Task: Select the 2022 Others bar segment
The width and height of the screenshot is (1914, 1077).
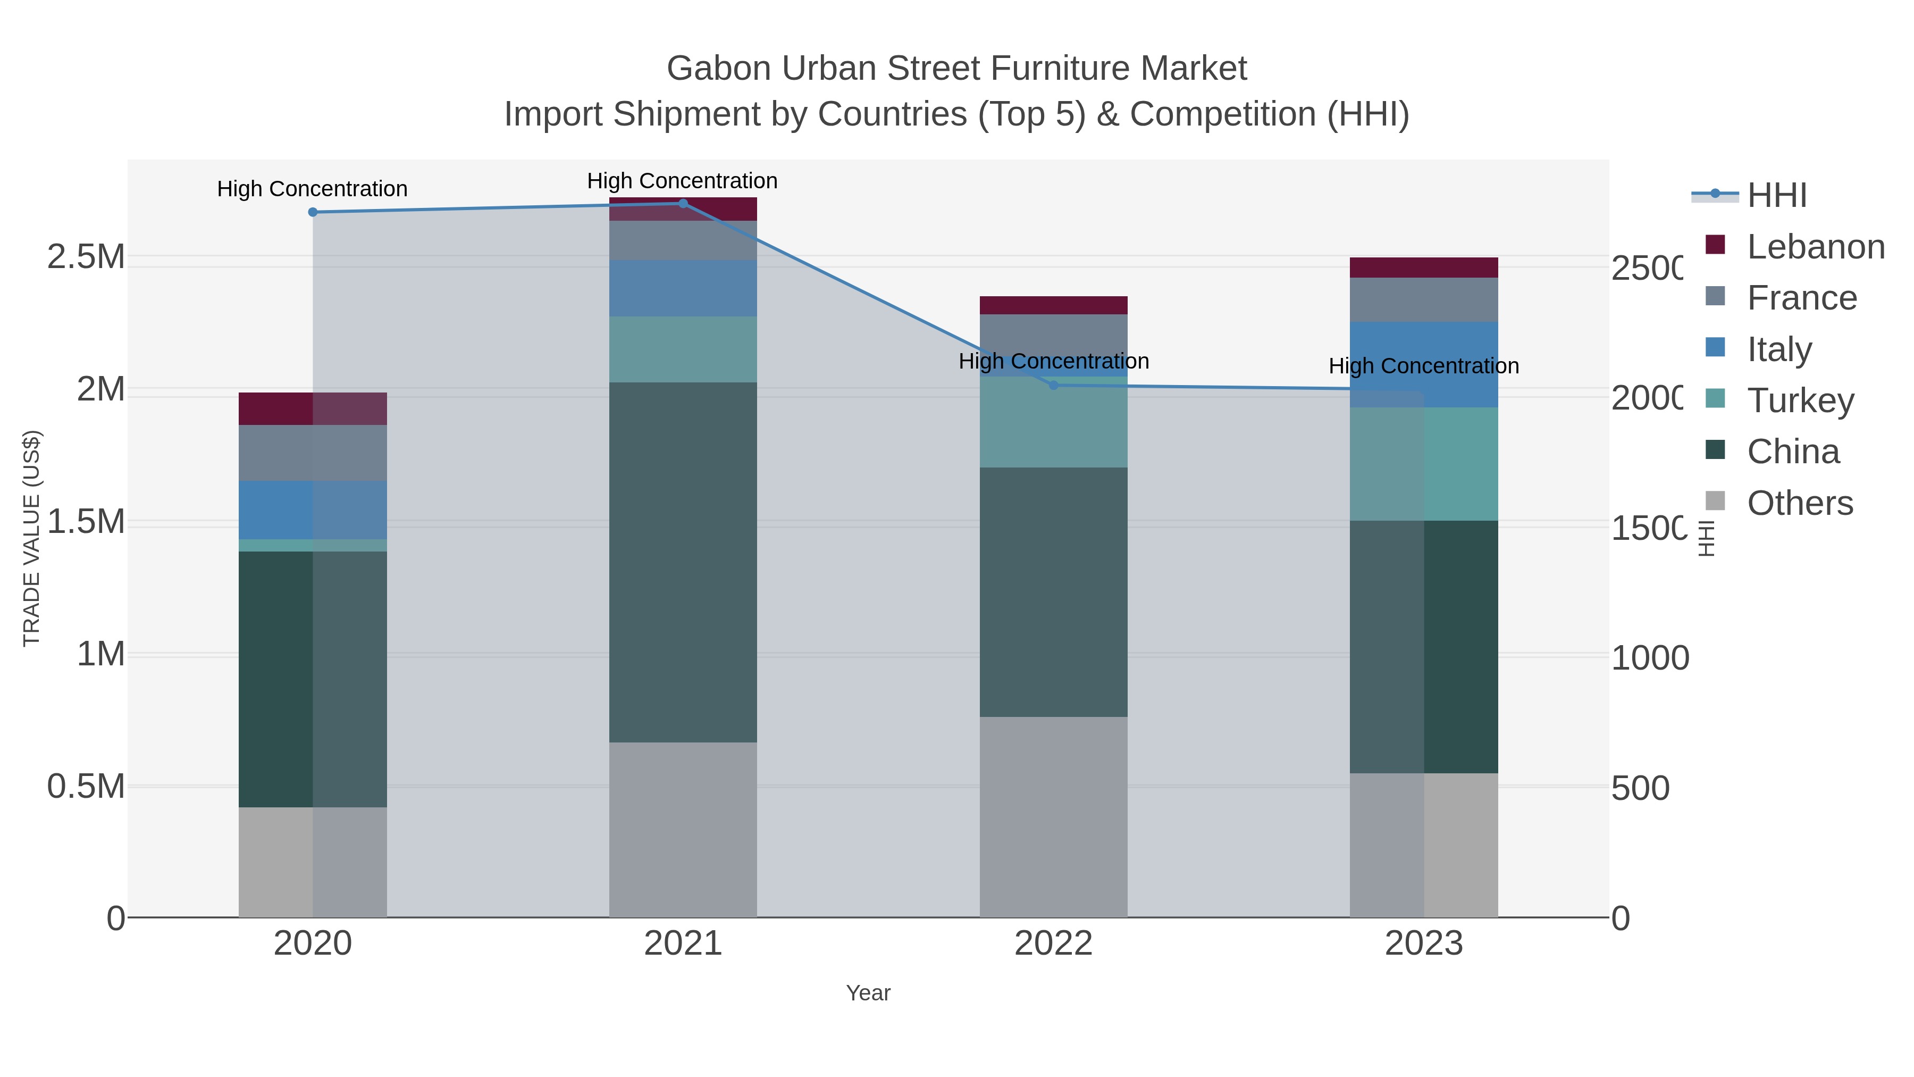Action: coord(1054,817)
